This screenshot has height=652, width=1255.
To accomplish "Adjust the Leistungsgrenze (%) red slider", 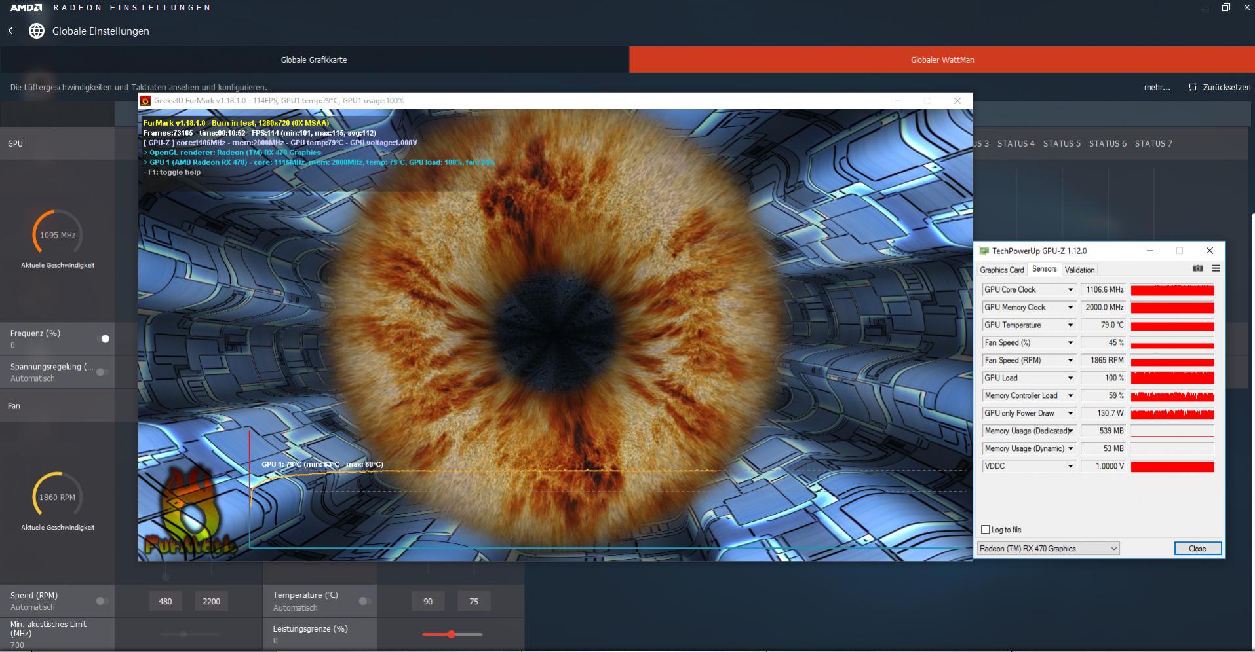I will [452, 634].
